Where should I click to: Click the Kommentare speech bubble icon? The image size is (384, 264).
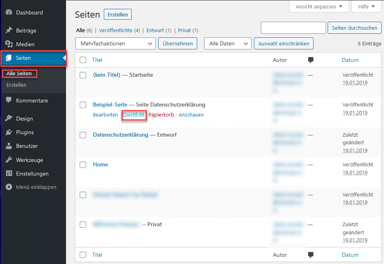(9, 100)
